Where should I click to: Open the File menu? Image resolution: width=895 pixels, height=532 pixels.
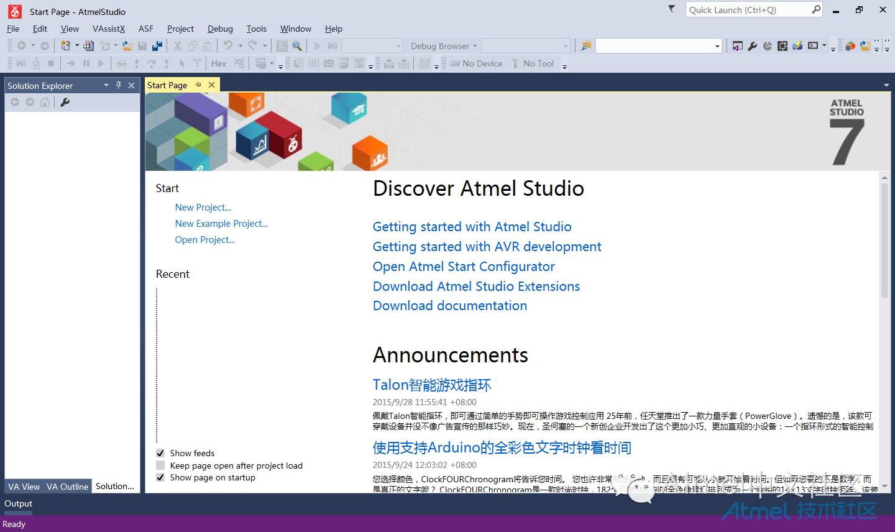click(13, 29)
